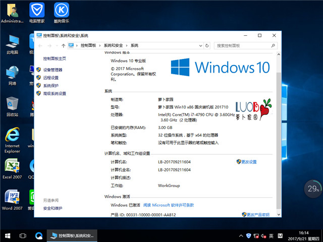Select the 3.00 GB RAM value

tap(165, 128)
